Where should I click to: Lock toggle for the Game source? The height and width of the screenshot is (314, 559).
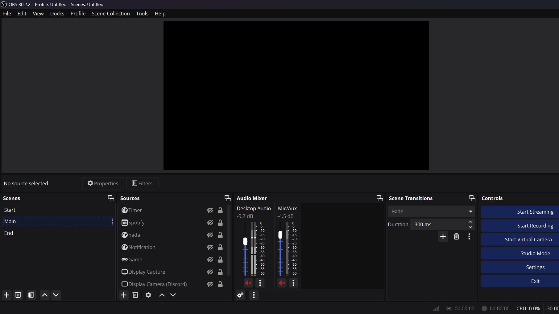pos(220,260)
